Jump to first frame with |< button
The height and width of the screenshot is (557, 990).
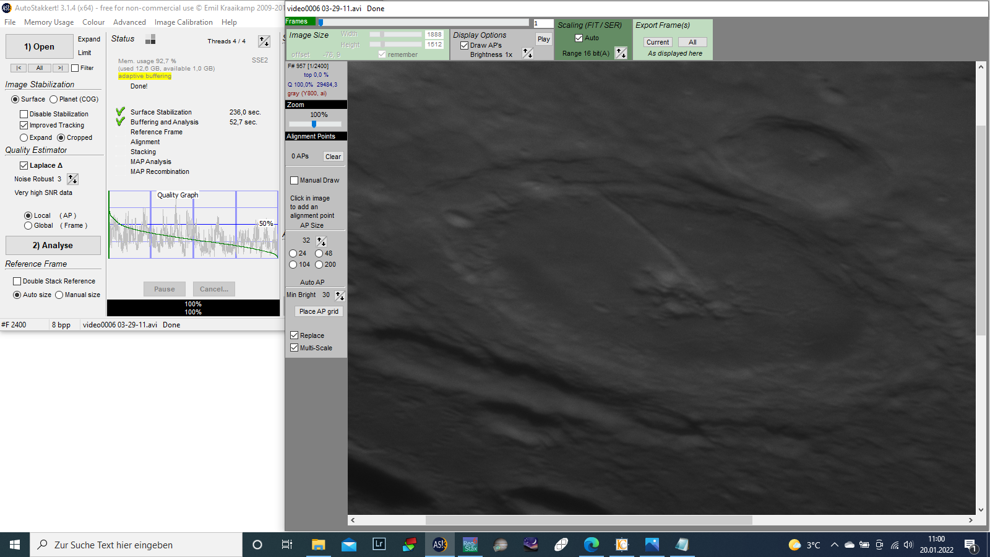pyautogui.click(x=19, y=68)
